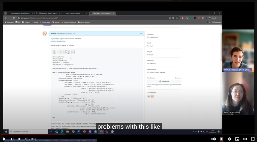Open the Windows notification center
The width and height of the screenshot is (257, 142).
(x=219, y=131)
